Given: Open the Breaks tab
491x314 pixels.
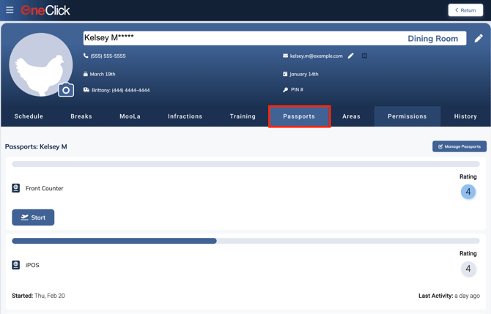Looking at the screenshot, I should click(81, 116).
